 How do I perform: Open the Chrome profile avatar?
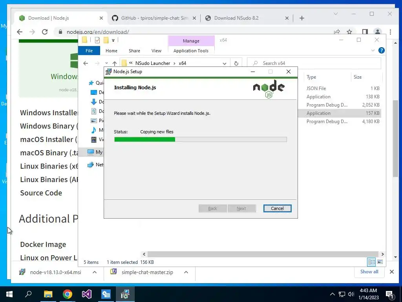(377, 32)
